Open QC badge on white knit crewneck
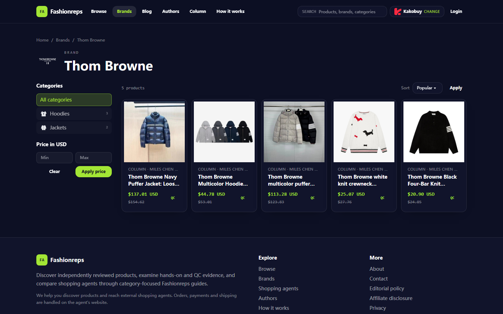 382,198
